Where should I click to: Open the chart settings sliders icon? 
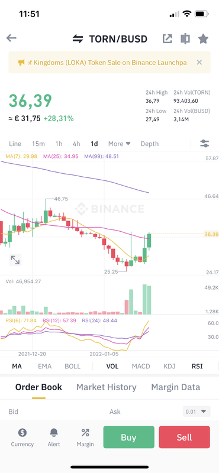pos(205,144)
